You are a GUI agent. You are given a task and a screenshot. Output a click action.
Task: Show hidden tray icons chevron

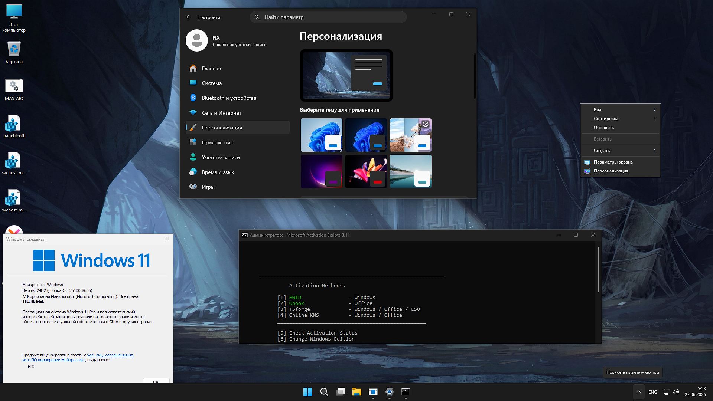(638, 392)
